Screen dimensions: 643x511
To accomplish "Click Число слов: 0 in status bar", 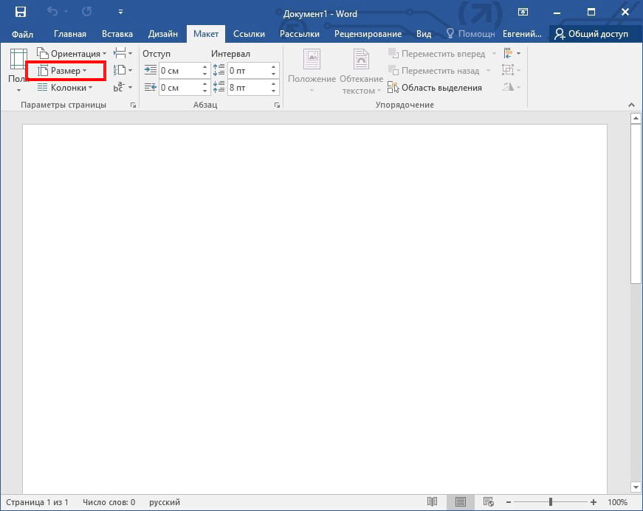I will pyautogui.click(x=109, y=502).
